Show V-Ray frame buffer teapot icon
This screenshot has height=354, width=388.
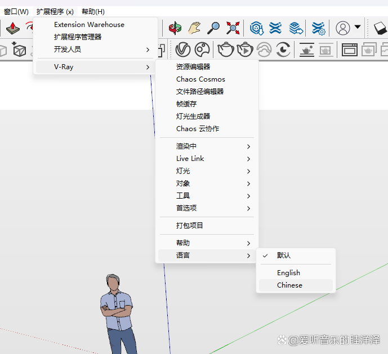307,50
